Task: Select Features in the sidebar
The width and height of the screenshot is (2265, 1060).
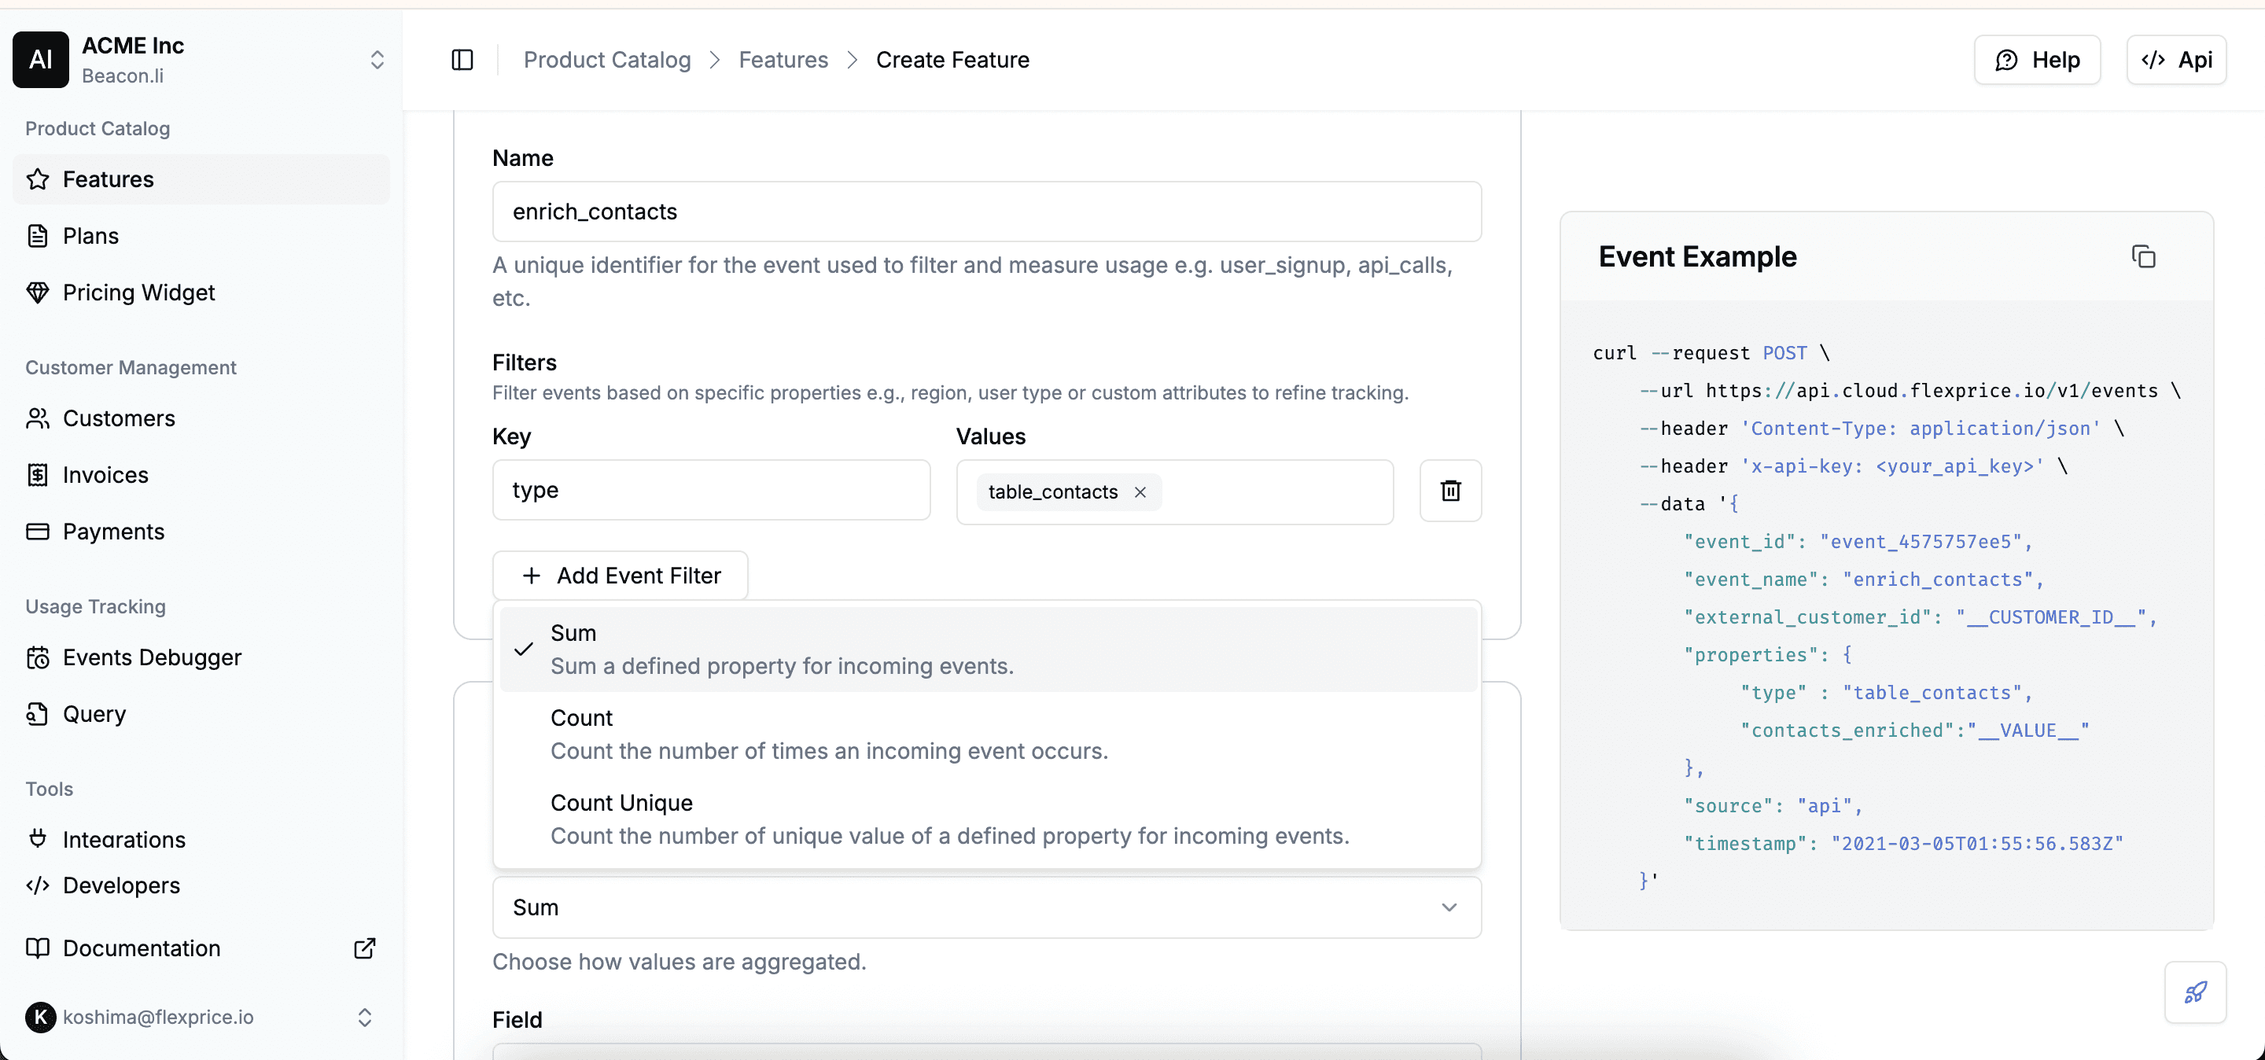Action: click(201, 179)
